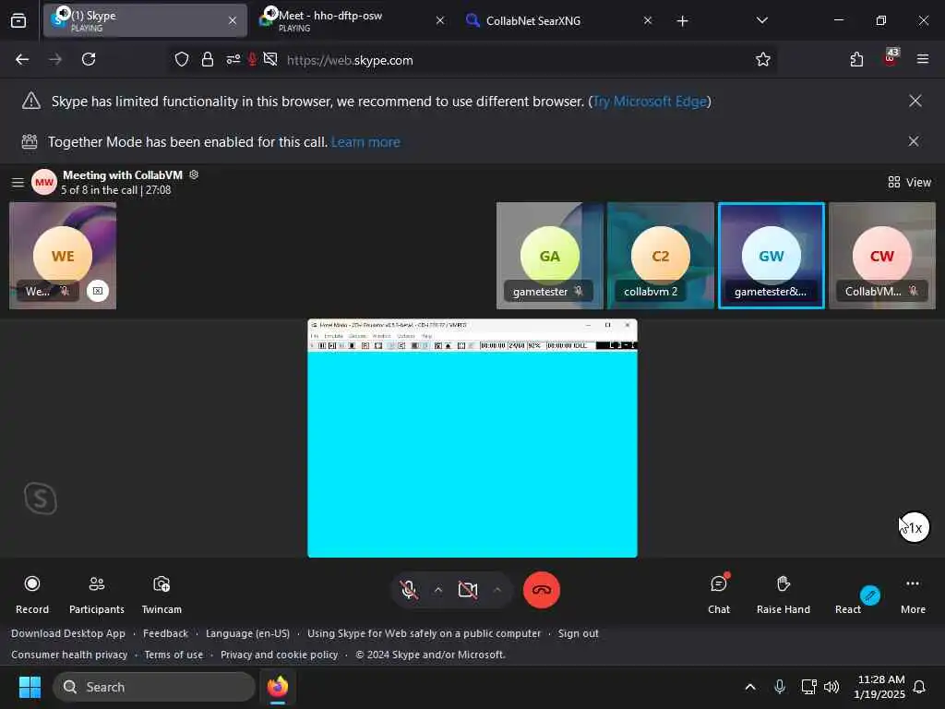Open Firefox tab list sidebar icon
The image size is (945, 709).
tap(18, 20)
